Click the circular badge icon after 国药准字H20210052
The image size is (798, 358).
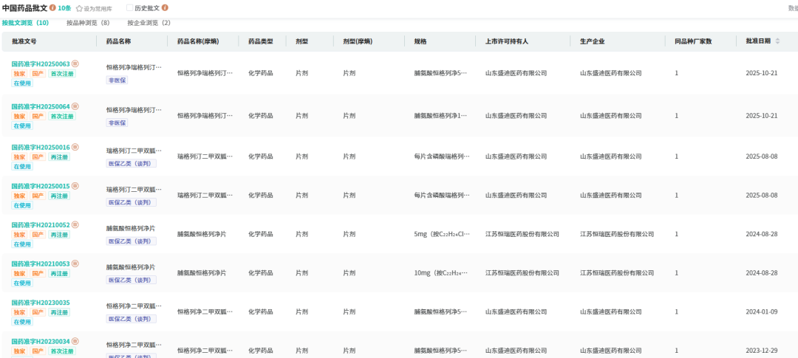[x=75, y=224]
